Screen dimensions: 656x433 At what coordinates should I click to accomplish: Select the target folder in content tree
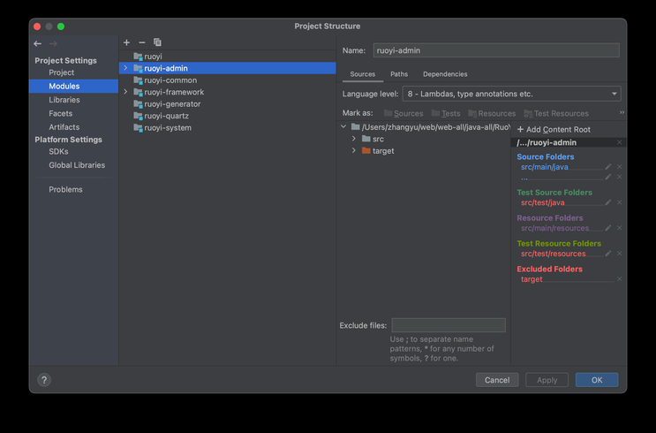378,151
